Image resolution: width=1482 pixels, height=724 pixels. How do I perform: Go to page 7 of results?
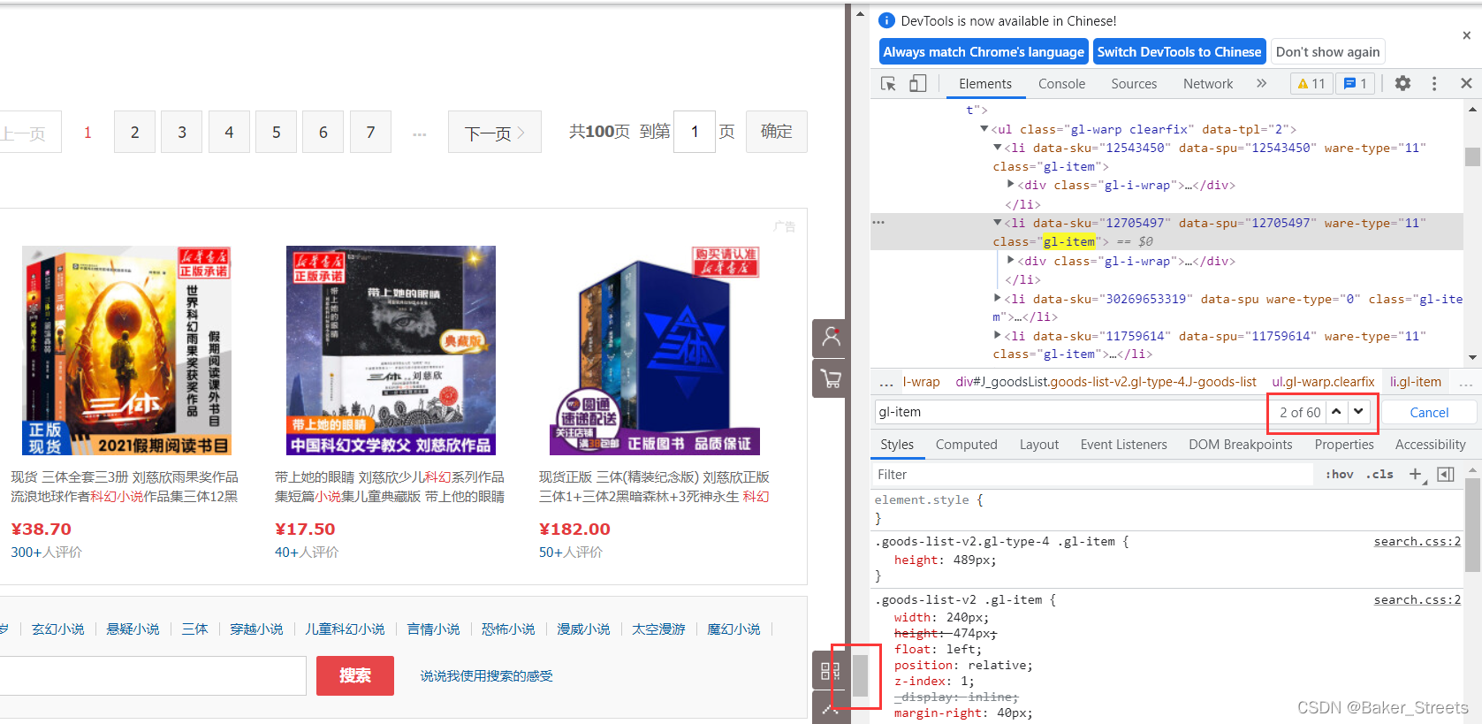click(x=370, y=132)
